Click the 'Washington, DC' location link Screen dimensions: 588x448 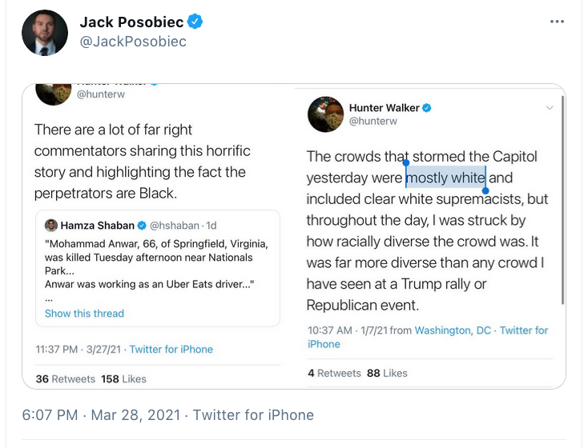click(x=453, y=330)
